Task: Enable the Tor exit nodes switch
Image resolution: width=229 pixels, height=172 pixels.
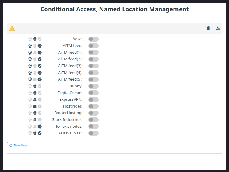Action: (x=93, y=127)
